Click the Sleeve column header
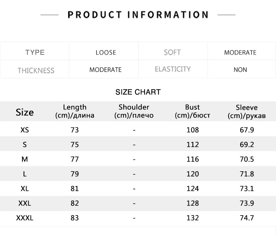 [x=247, y=111]
